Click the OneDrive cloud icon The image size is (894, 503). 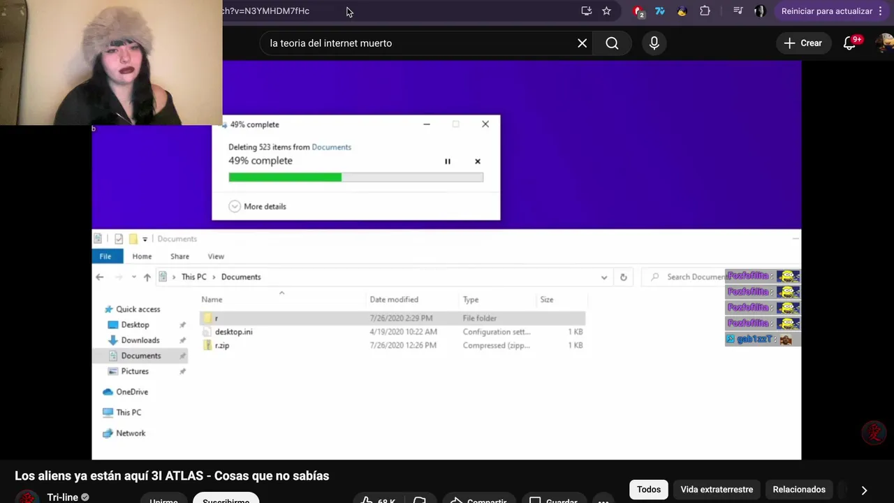(108, 392)
